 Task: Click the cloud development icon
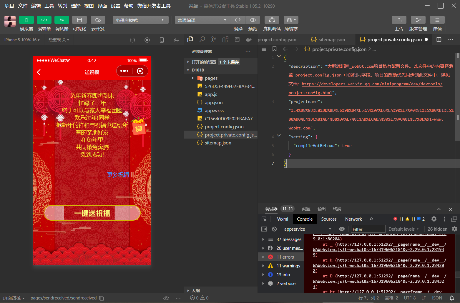(x=98, y=20)
